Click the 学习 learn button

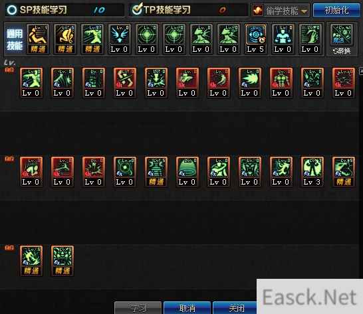coord(138,308)
